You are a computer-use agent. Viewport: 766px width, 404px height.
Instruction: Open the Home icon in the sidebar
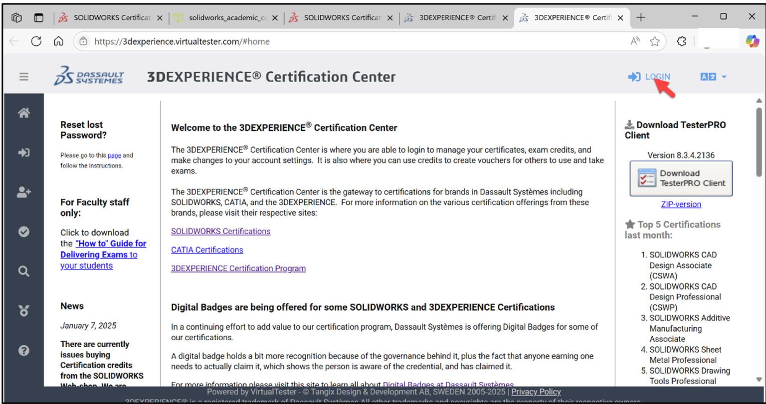point(23,113)
